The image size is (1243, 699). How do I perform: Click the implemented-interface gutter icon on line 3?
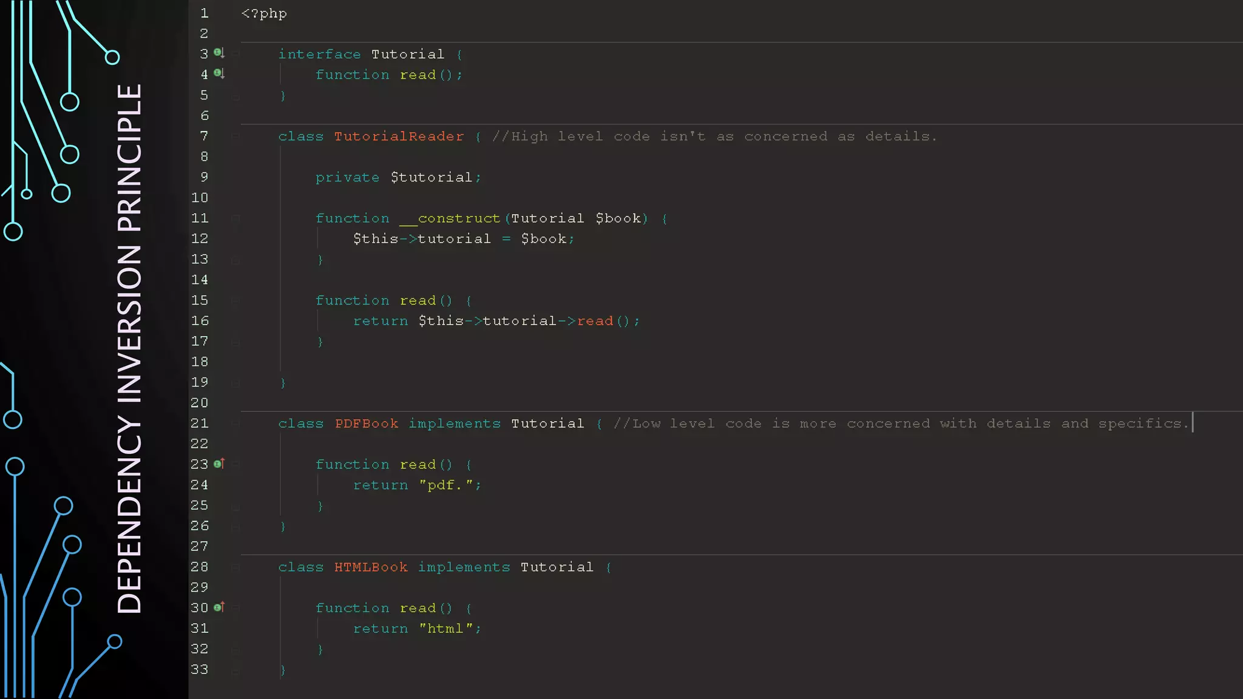pos(219,53)
